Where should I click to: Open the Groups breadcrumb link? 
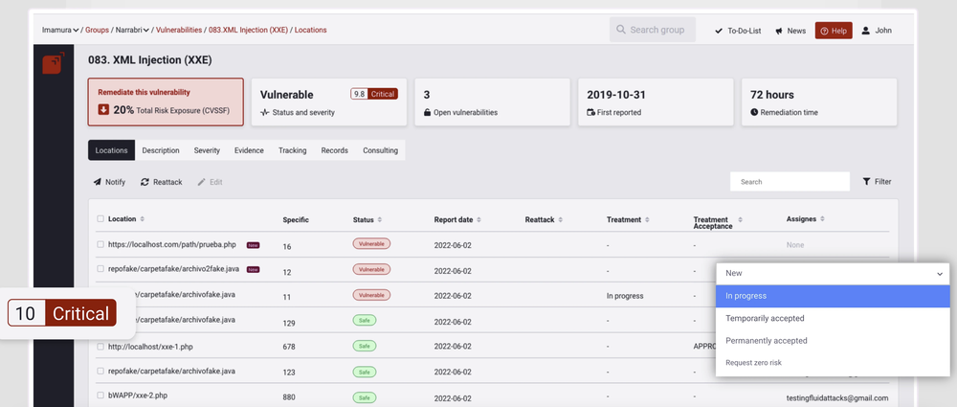(97, 30)
